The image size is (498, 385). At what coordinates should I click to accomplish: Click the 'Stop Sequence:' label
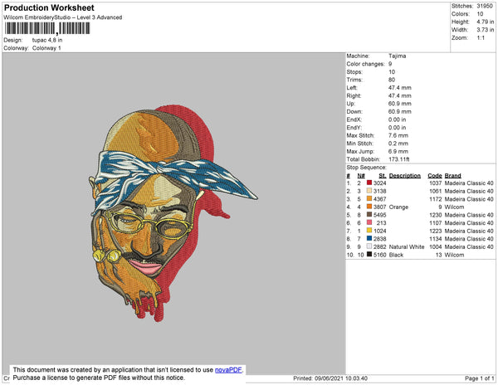coord(367,168)
